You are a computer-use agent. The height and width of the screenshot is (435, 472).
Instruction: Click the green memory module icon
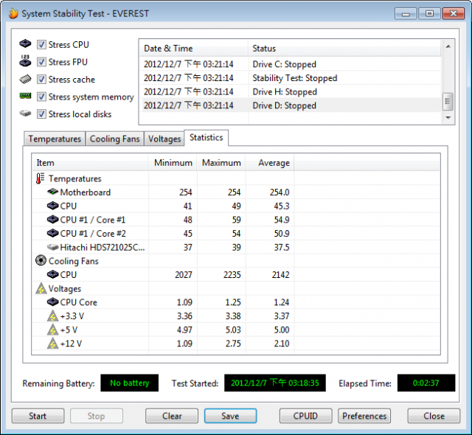pyautogui.click(x=25, y=96)
